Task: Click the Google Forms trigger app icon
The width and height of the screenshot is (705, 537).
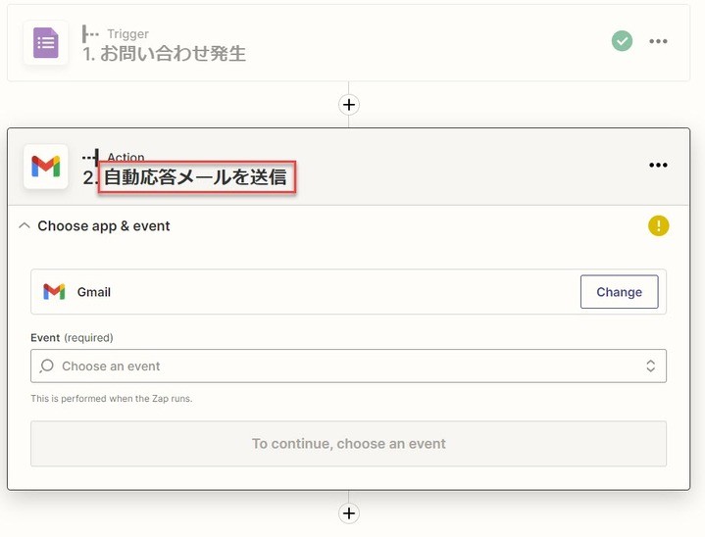Action: tap(45, 43)
